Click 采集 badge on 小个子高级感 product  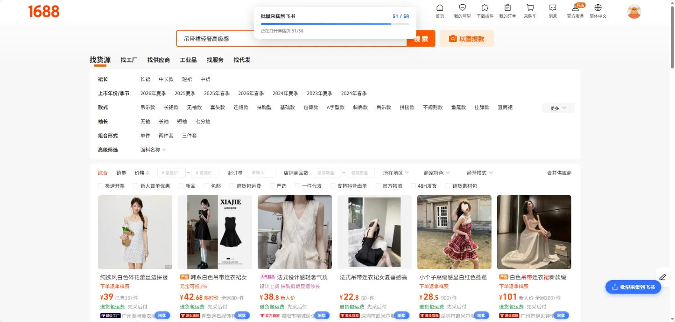(481, 315)
